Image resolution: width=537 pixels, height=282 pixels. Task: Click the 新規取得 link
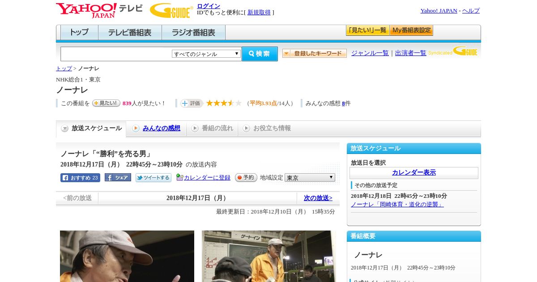click(x=259, y=13)
